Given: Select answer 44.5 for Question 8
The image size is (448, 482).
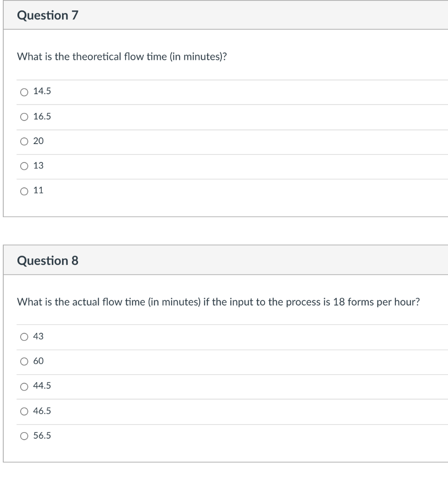Looking at the screenshot, I should point(24,386).
